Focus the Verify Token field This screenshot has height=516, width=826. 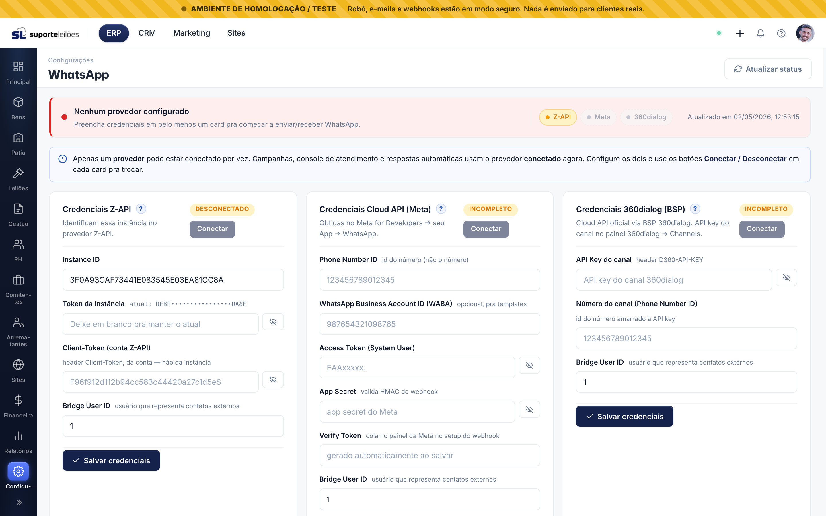coord(430,455)
